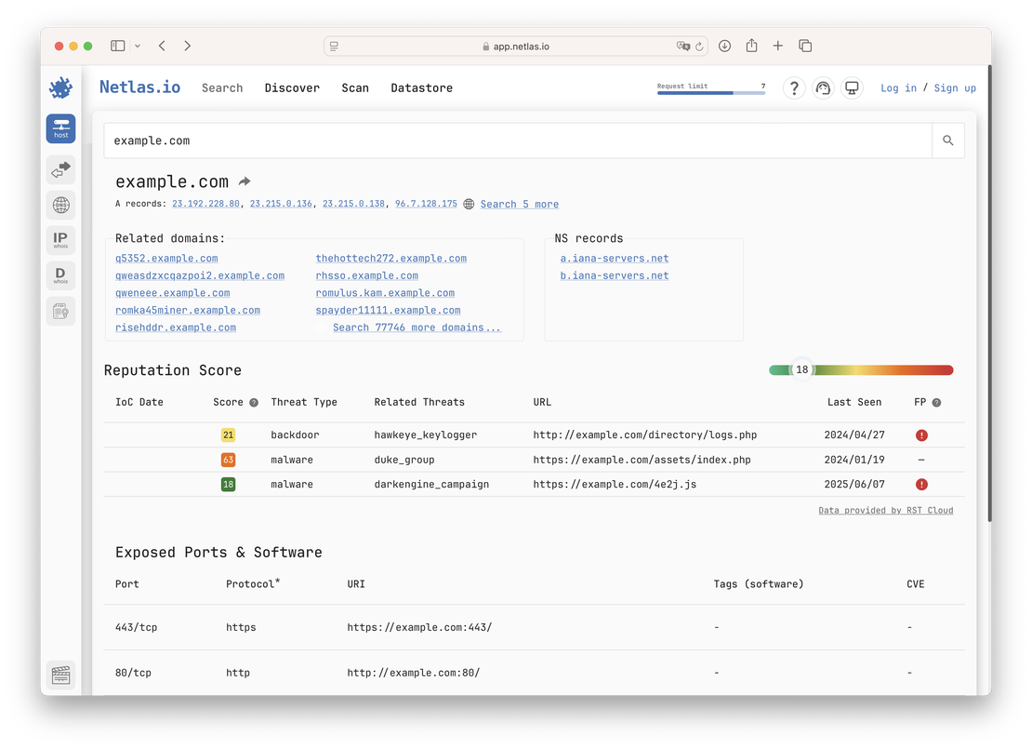Click the certificate icon in the sidebar
Viewport: 1032px width, 749px height.
point(60,310)
